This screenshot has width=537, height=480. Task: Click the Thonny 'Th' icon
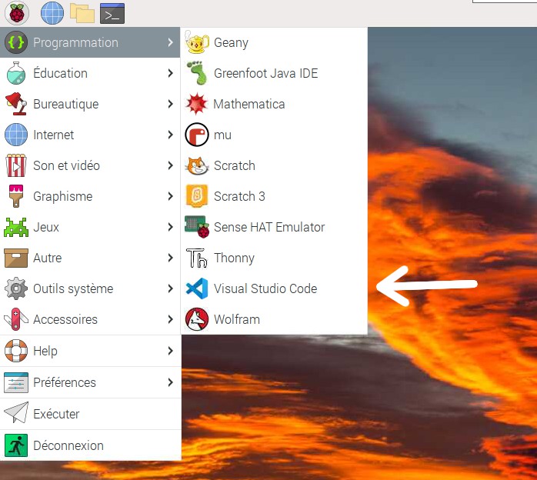(x=197, y=258)
